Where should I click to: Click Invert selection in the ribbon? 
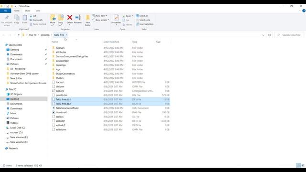(x=144, y=24)
